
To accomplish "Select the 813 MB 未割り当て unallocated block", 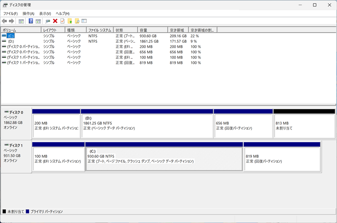I will point(304,126).
